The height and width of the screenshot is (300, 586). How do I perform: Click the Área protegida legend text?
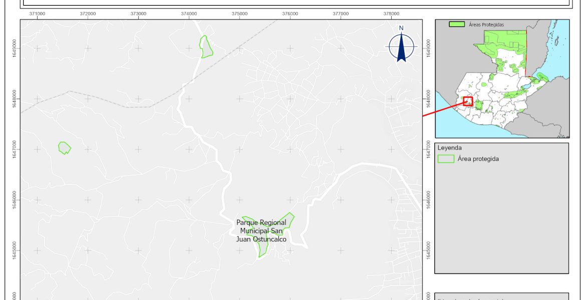[478, 159]
